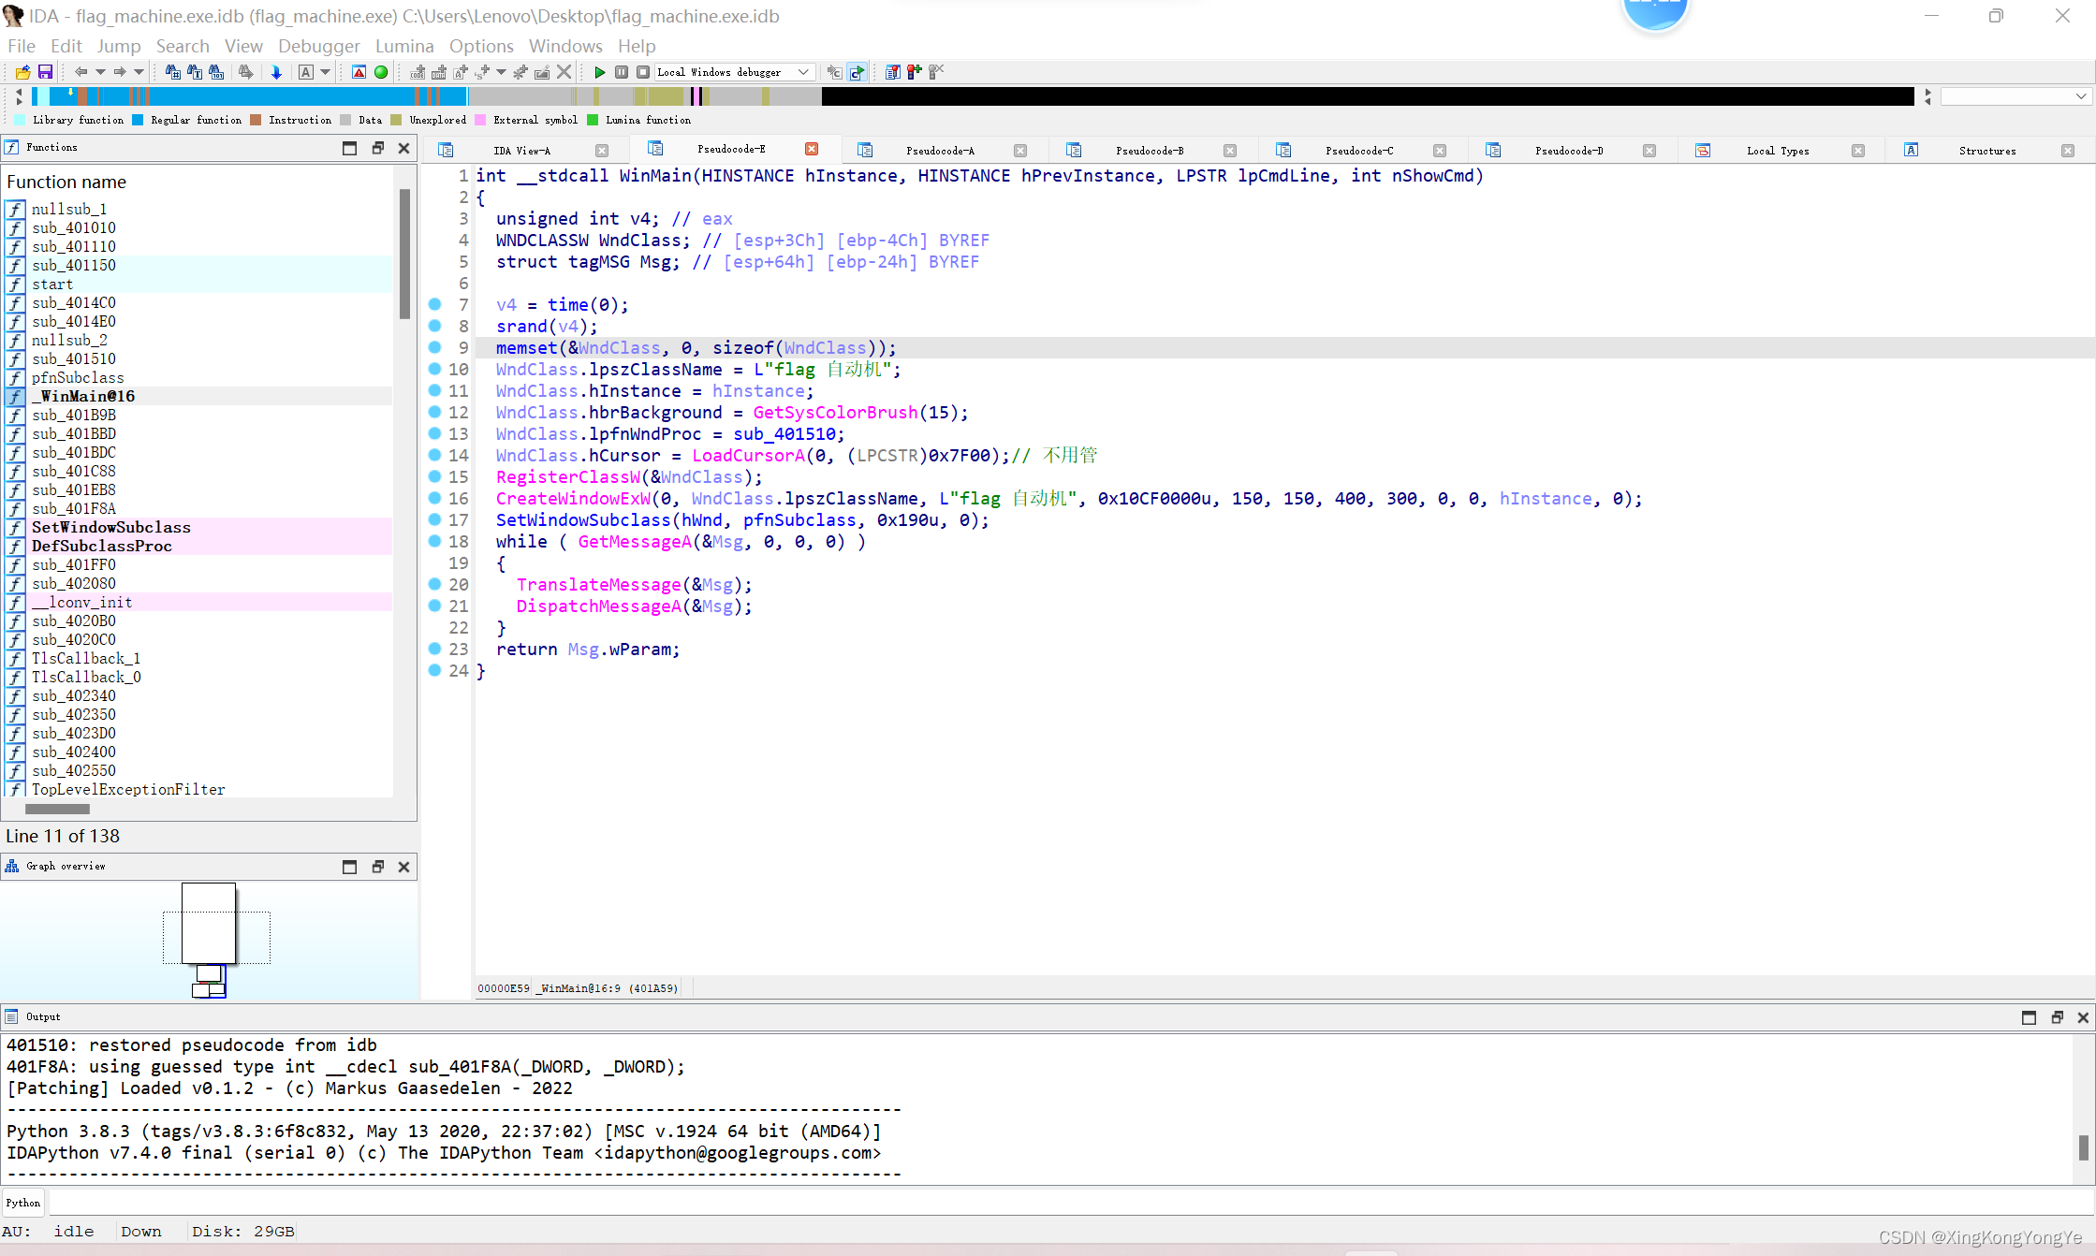Create data at cursor
Viewport: 2096px width, 1256px height.
tap(439, 72)
